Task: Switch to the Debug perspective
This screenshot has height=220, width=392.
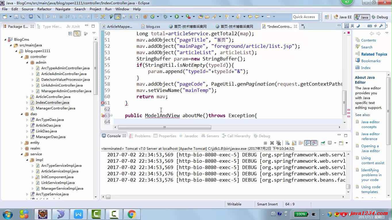Action: click(x=380, y=17)
